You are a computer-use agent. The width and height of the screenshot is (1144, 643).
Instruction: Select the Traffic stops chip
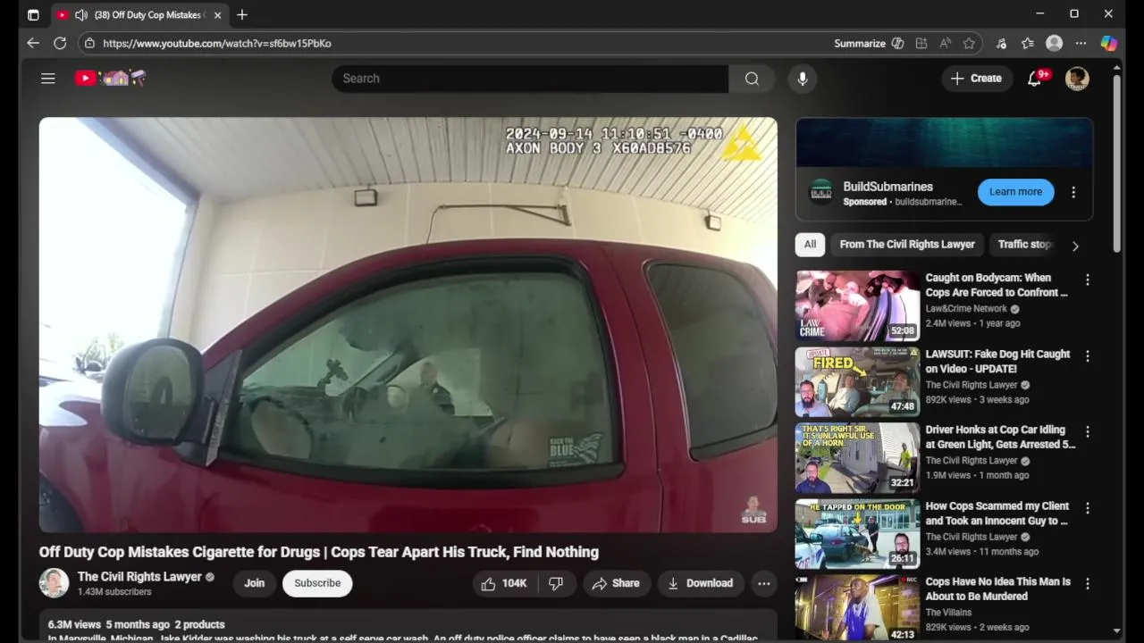click(x=1024, y=245)
